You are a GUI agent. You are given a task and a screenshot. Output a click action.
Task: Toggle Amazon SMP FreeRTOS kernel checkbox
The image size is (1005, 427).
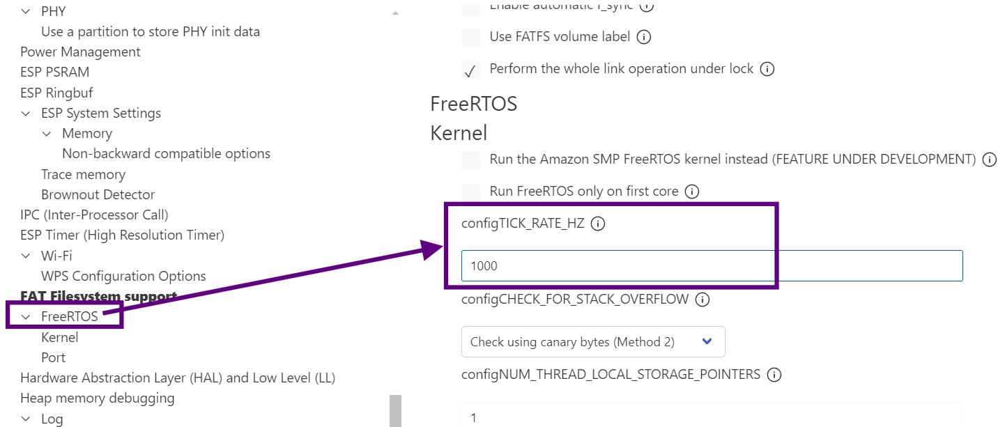tap(471, 160)
